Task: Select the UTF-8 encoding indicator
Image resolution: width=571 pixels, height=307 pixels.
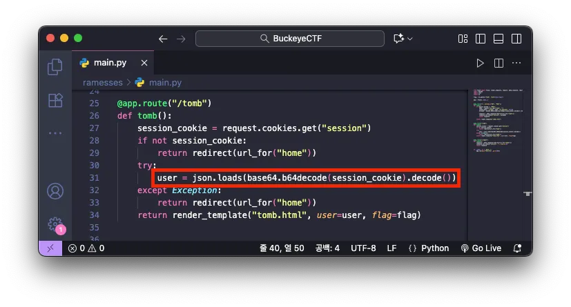Action: pos(363,248)
